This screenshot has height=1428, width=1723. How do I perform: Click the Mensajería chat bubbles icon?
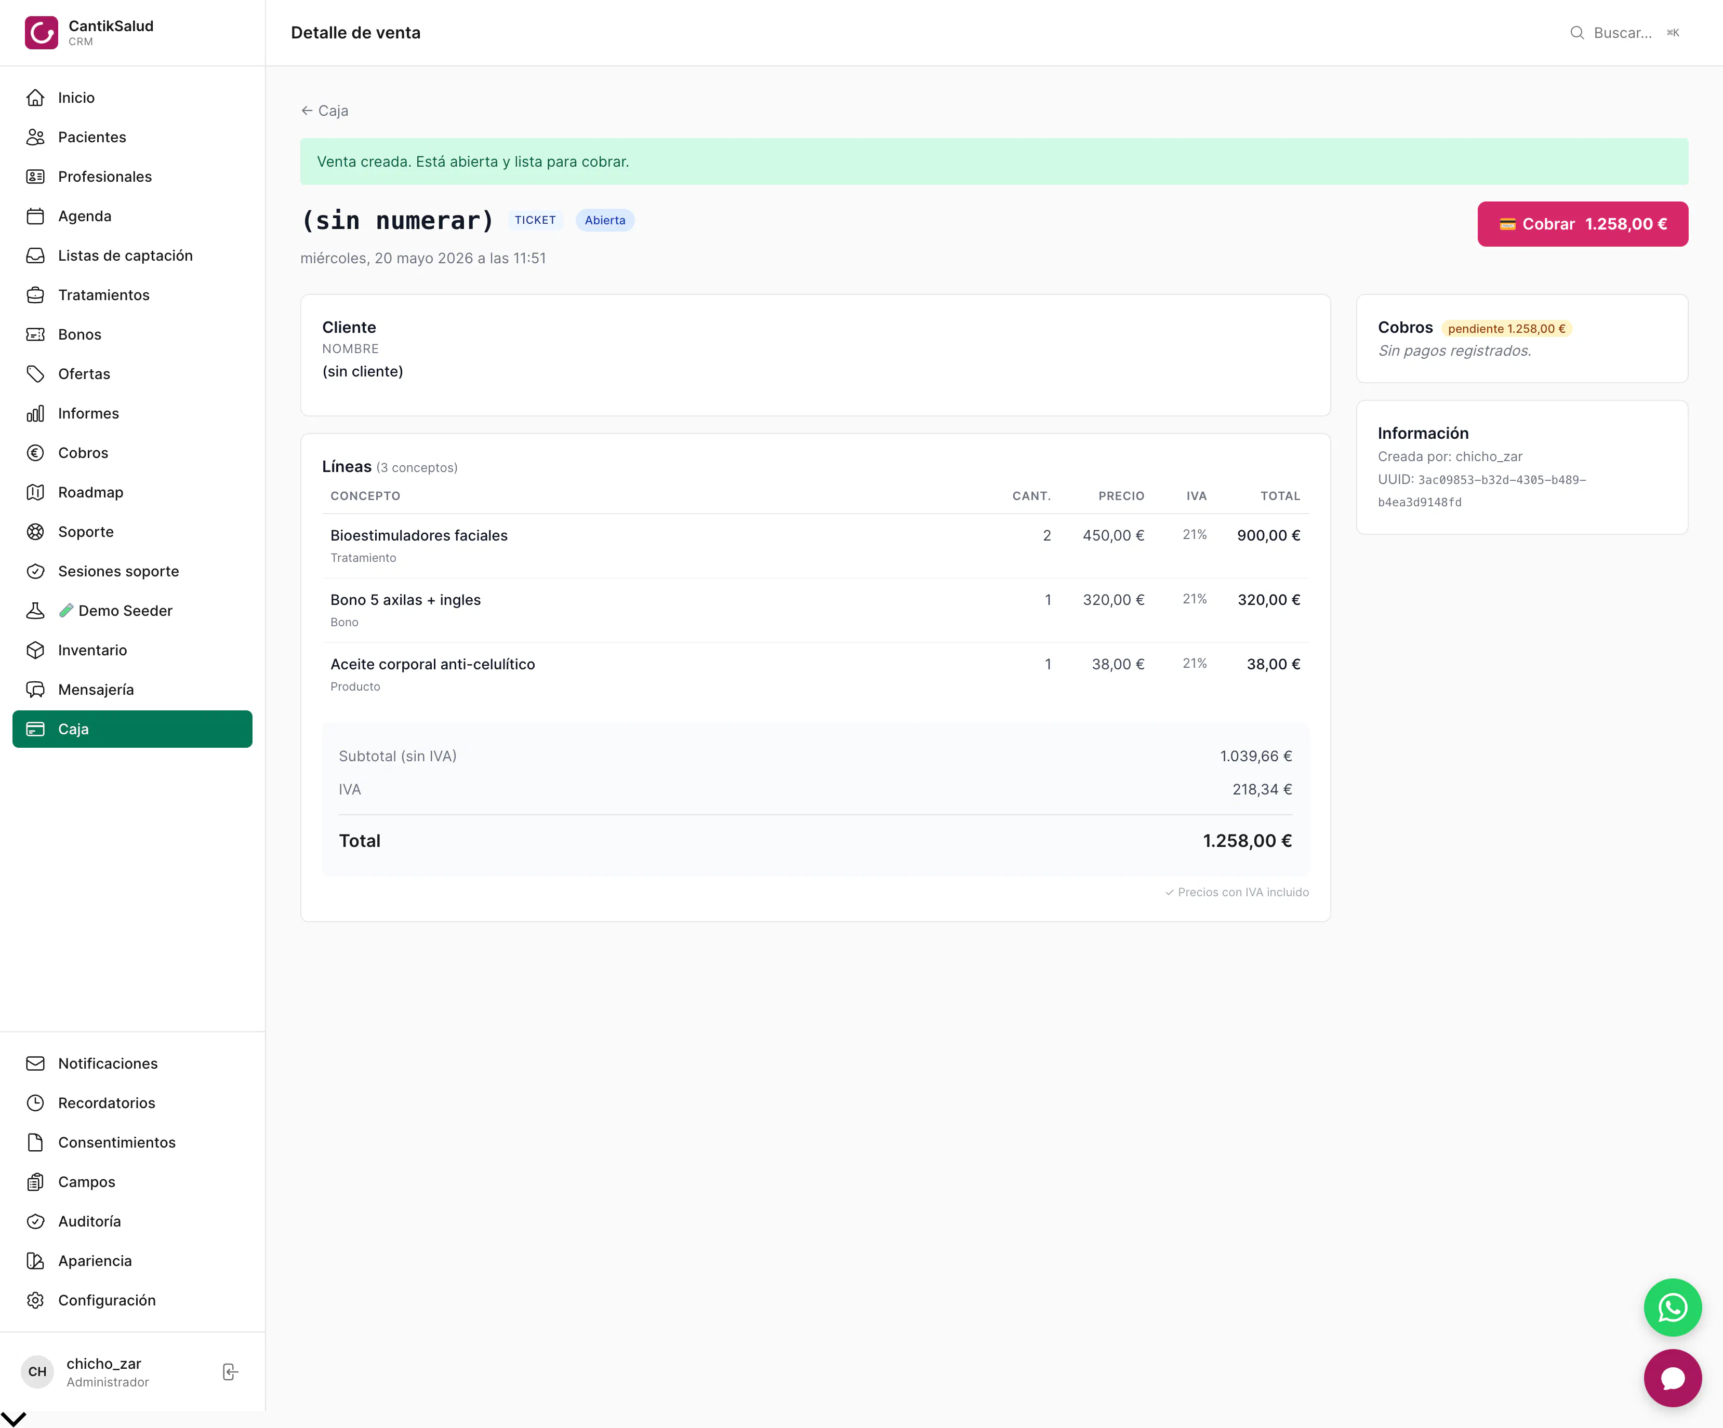35,690
